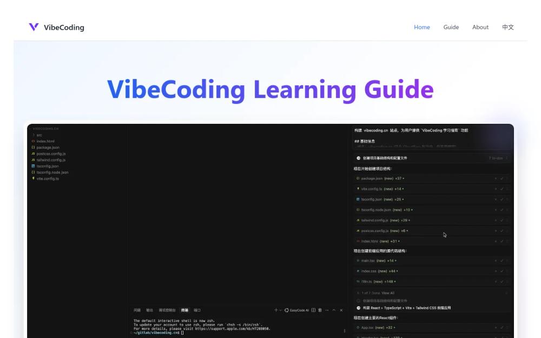
Task: Open vite.config.ts in the file explorer
Action: coord(47,178)
